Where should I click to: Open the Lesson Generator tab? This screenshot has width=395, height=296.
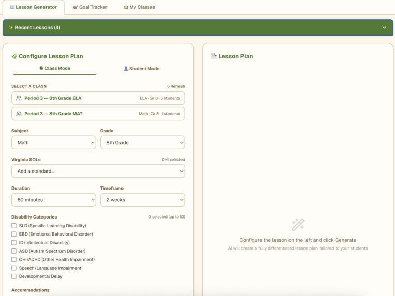click(x=33, y=7)
